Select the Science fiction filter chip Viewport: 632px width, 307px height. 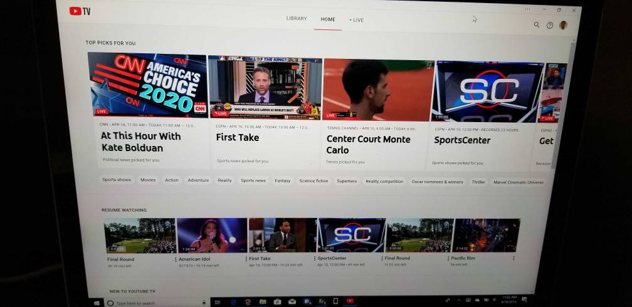(x=313, y=181)
